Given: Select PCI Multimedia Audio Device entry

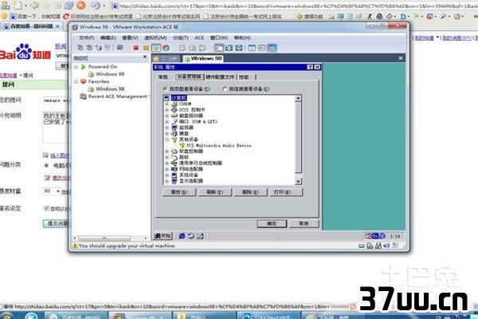Looking at the screenshot, I should coord(219,146).
